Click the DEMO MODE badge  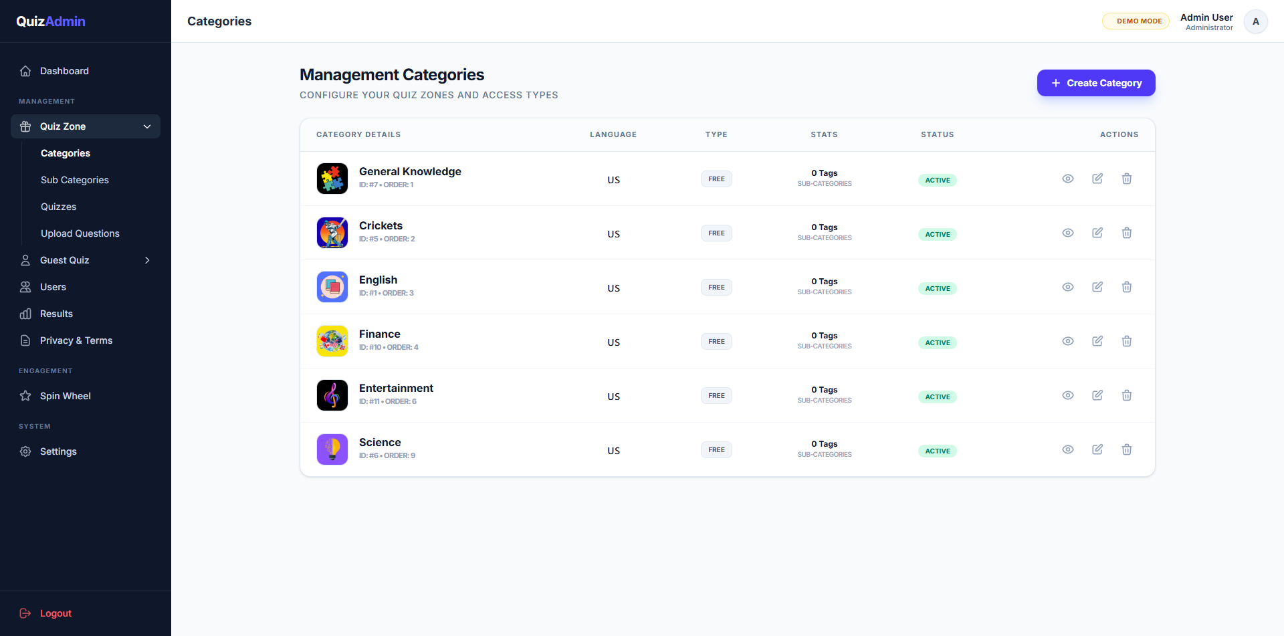pyautogui.click(x=1136, y=21)
